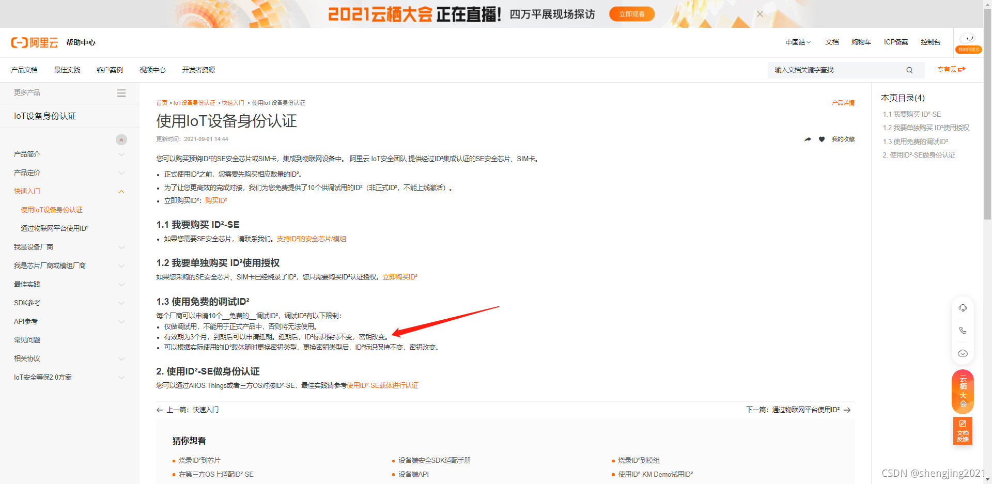Open 开发者资源 tab

coord(198,70)
